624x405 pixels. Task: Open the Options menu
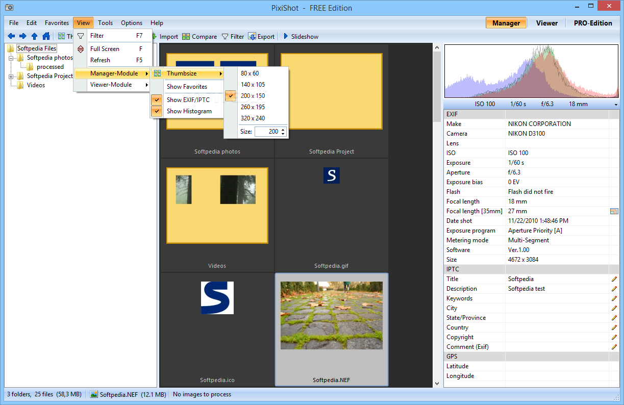coord(132,23)
